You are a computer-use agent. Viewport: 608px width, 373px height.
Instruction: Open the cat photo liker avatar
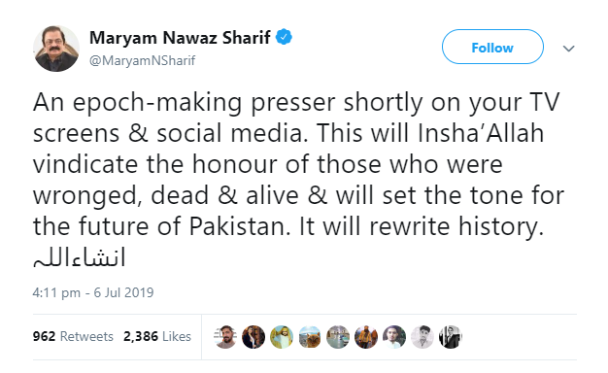pos(310,336)
